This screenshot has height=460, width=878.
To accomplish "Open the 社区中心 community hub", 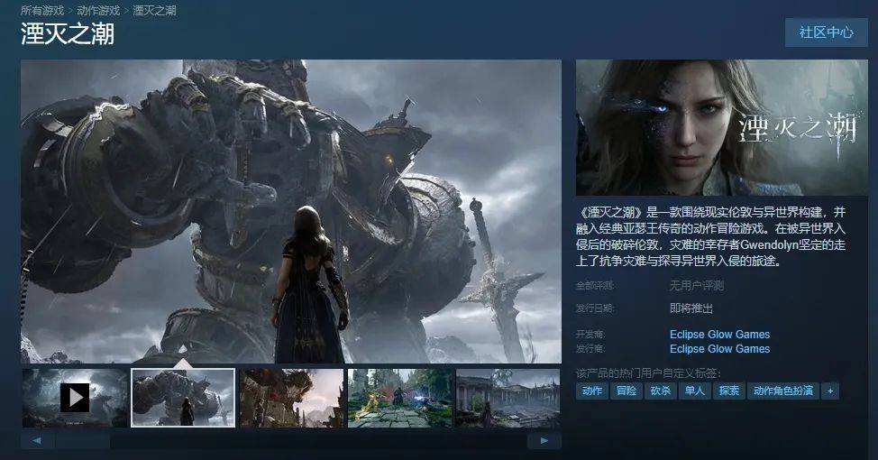I will pos(826,32).
